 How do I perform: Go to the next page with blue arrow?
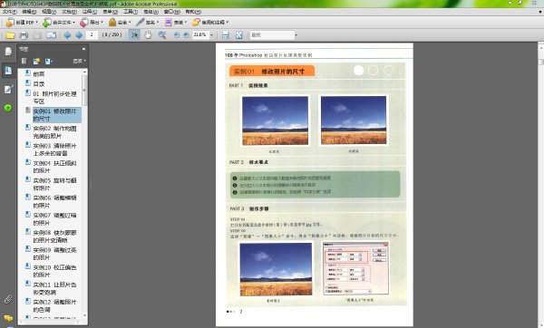pos(79,35)
